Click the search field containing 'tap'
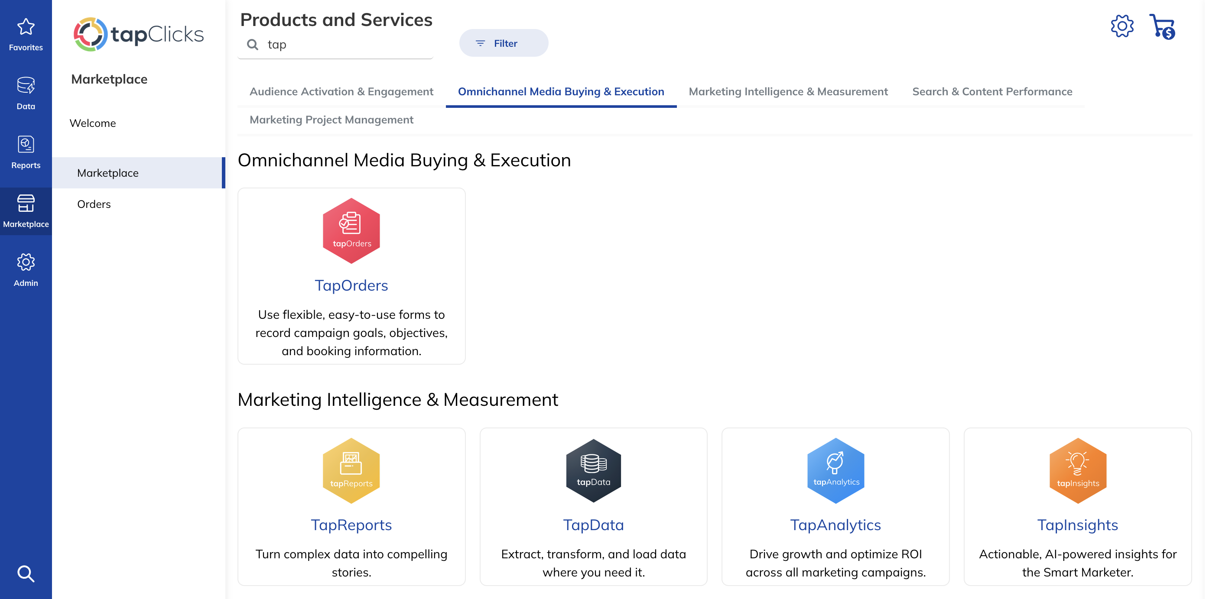The height and width of the screenshot is (599, 1206). [x=335, y=45]
